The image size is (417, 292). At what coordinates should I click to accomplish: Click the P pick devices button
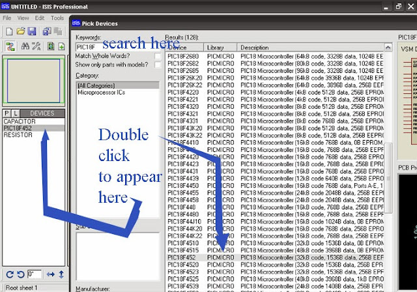(x=7, y=113)
